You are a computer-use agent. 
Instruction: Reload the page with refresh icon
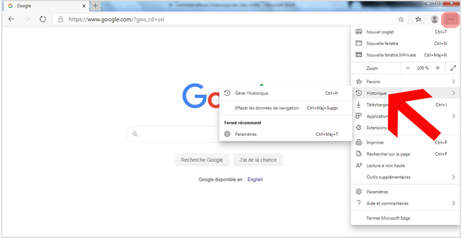(43, 19)
